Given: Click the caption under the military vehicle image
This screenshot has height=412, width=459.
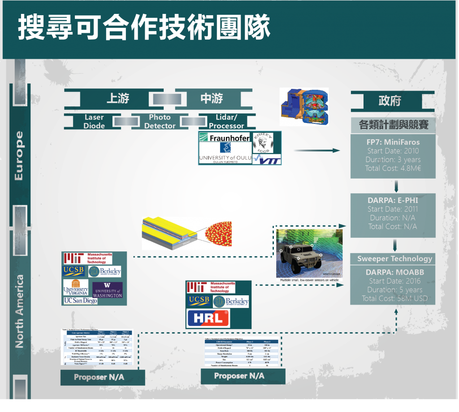Looking at the screenshot, I should 309,280.
